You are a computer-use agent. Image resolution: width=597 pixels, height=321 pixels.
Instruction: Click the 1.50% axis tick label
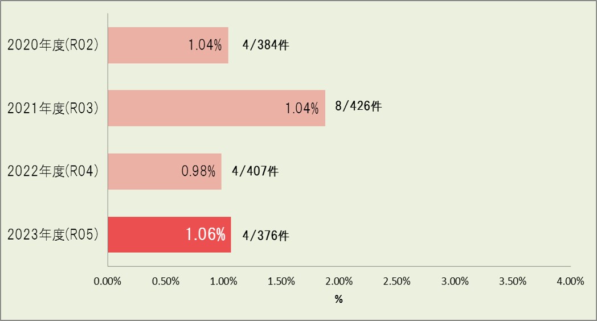(x=281, y=281)
